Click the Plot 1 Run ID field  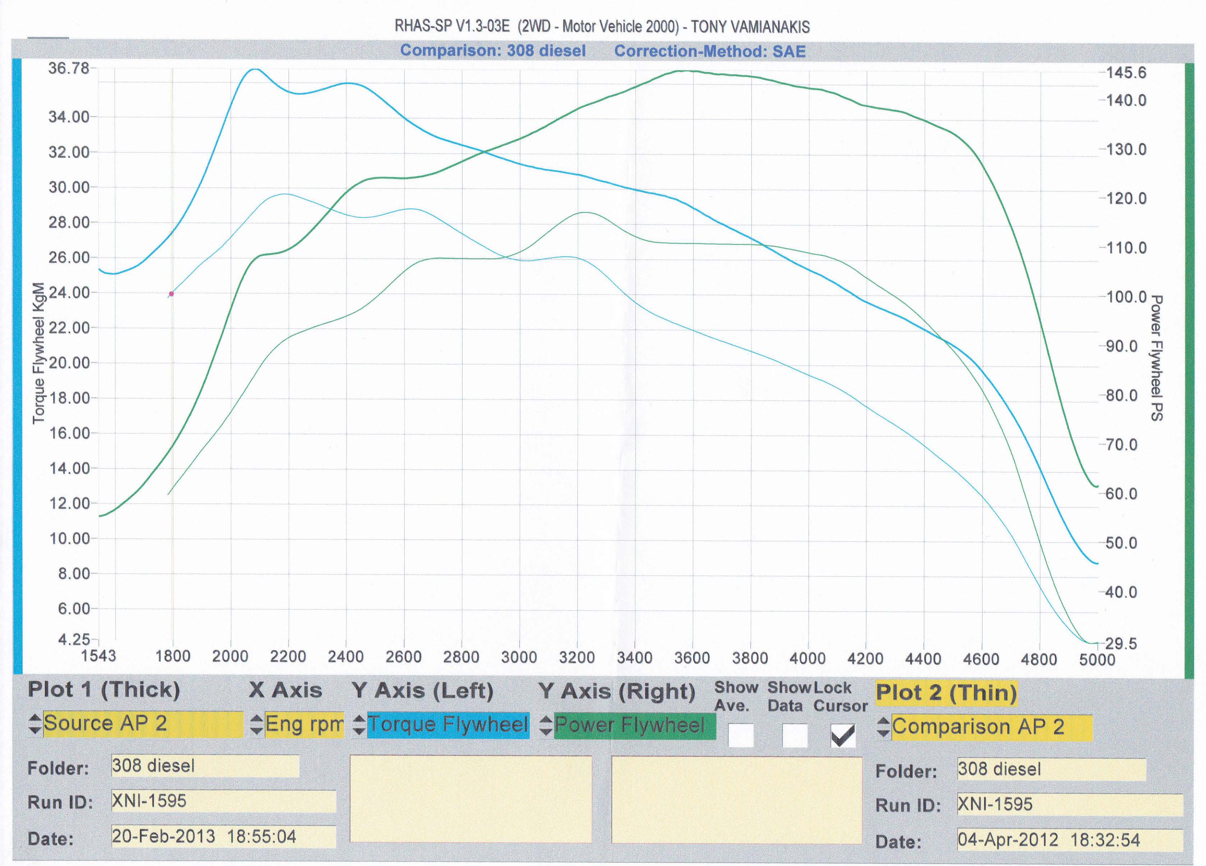(223, 801)
